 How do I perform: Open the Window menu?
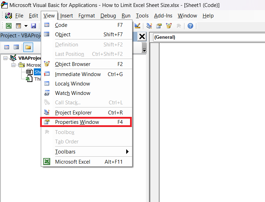(x=187, y=16)
